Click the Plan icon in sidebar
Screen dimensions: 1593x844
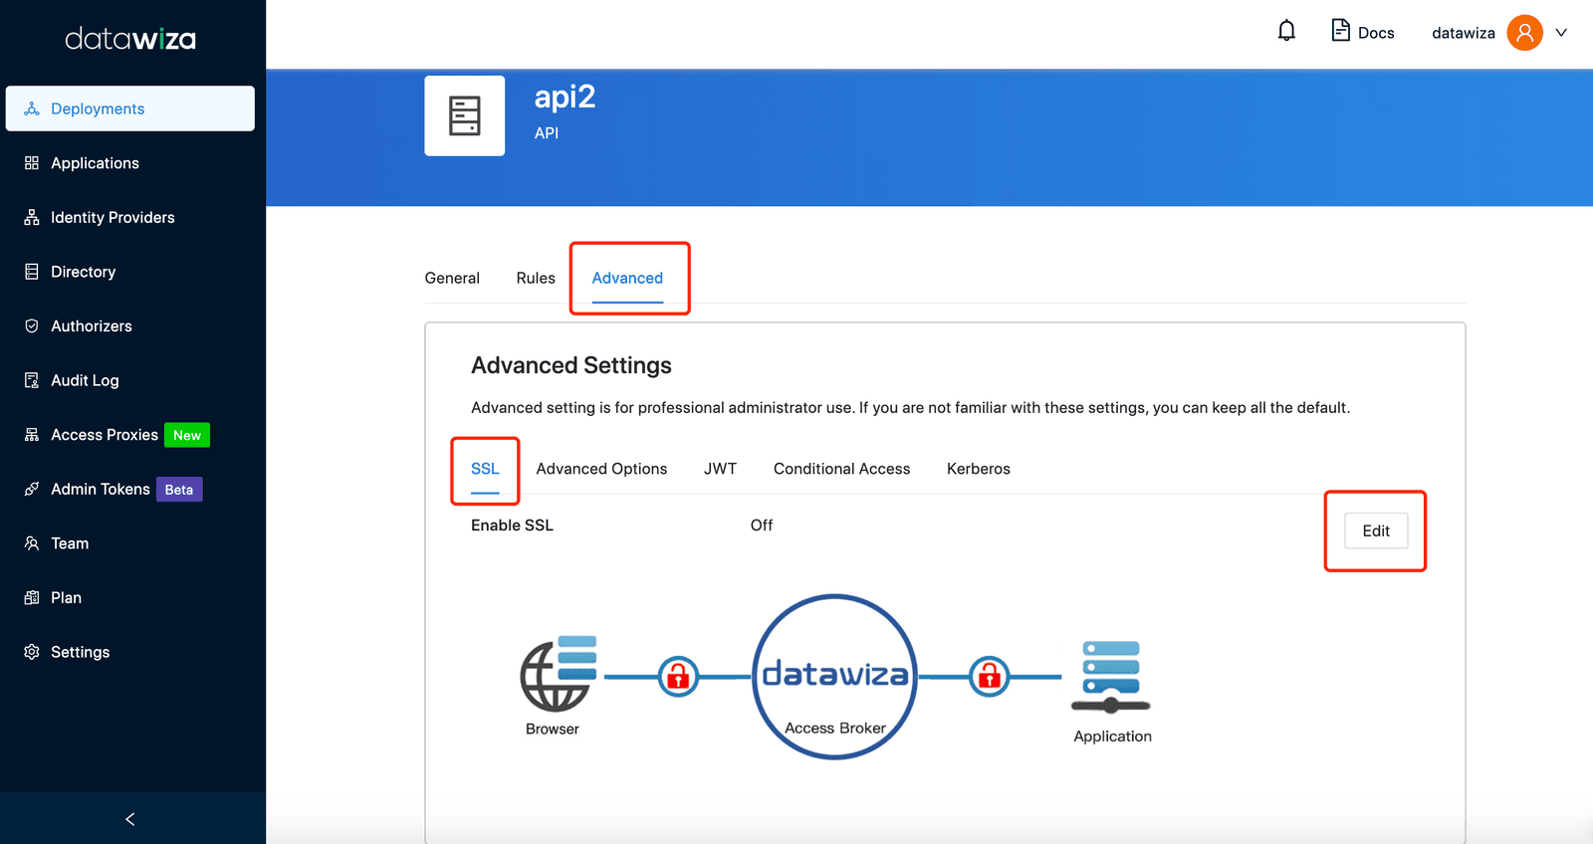(x=32, y=597)
